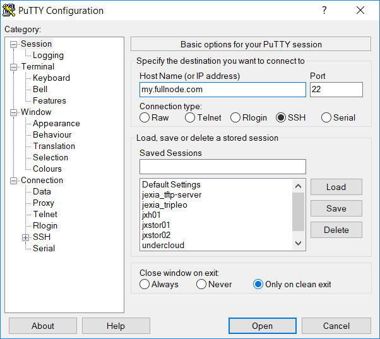
Task: Click the Cancel button
Action: 336,326
